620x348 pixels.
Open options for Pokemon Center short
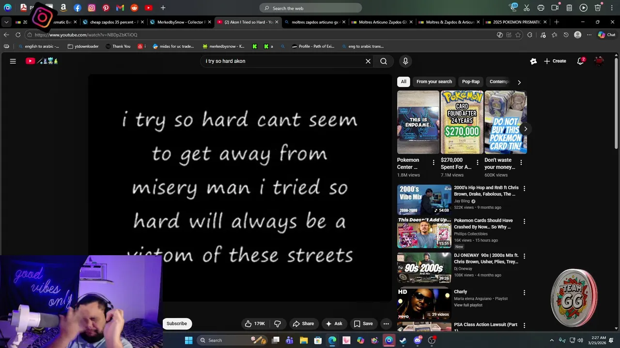(x=434, y=163)
